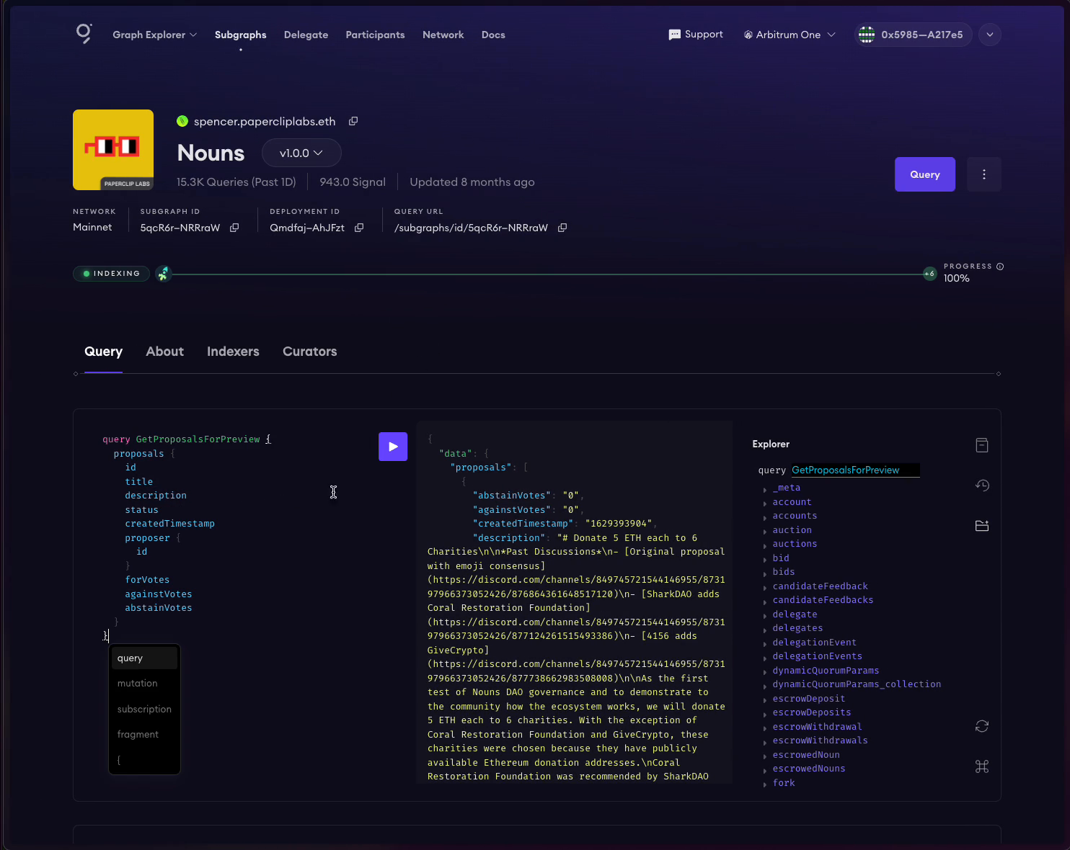The height and width of the screenshot is (850, 1070).
Task: Click the Nouns subgraph logo thumbnail
Action: pos(113,150)
